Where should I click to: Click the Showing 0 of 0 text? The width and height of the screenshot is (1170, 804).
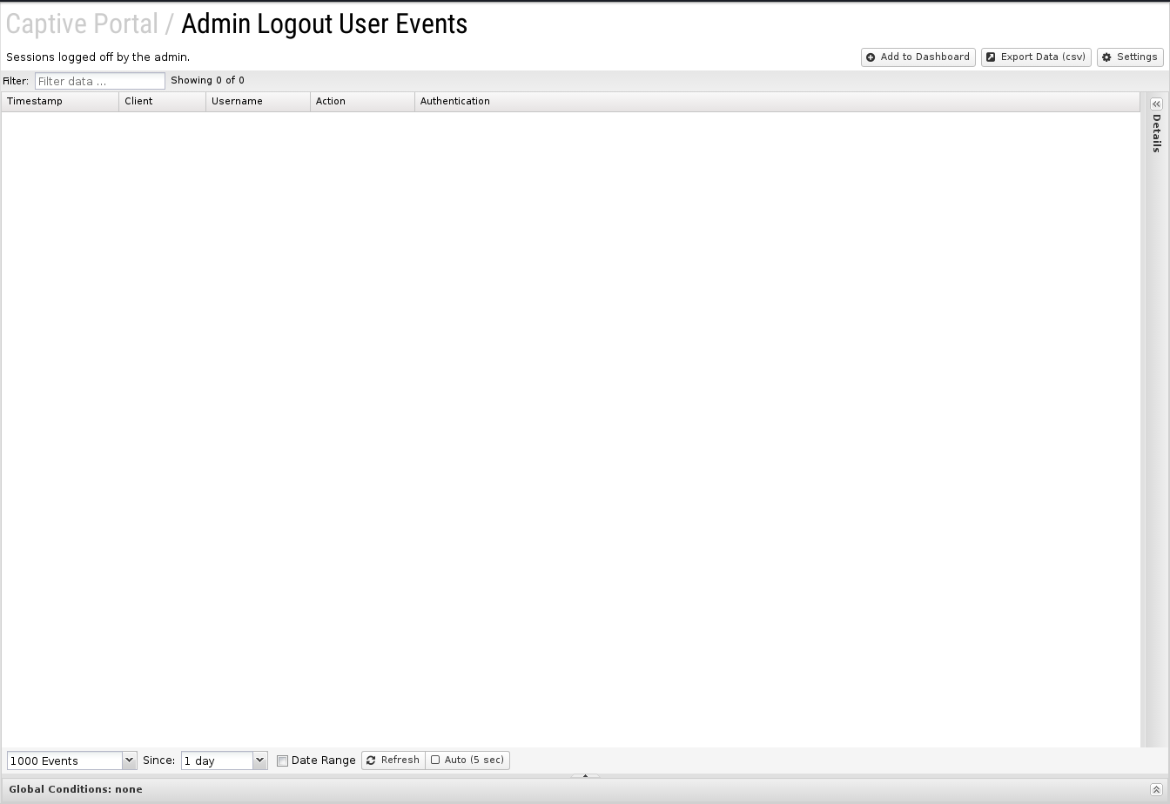(207, 80)
